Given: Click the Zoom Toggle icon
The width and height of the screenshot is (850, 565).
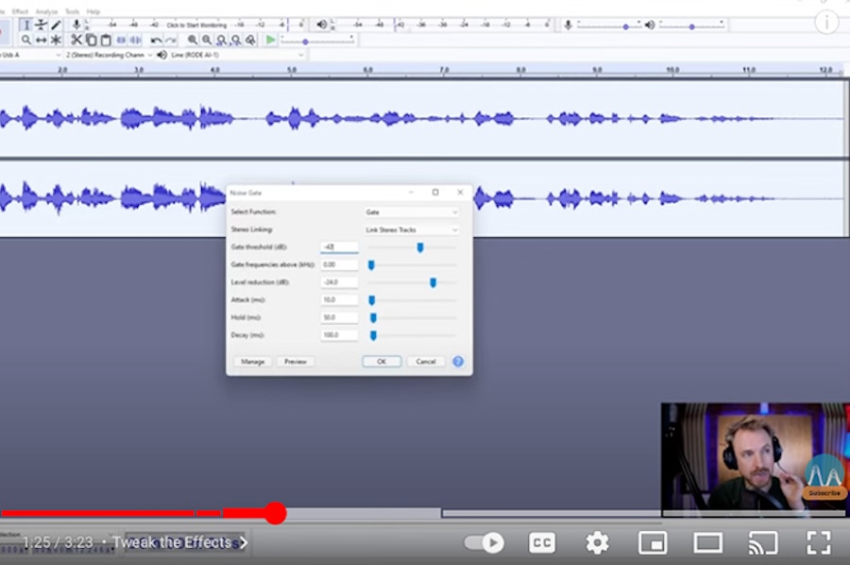Looking at the screenshot, I should (250, 40).
